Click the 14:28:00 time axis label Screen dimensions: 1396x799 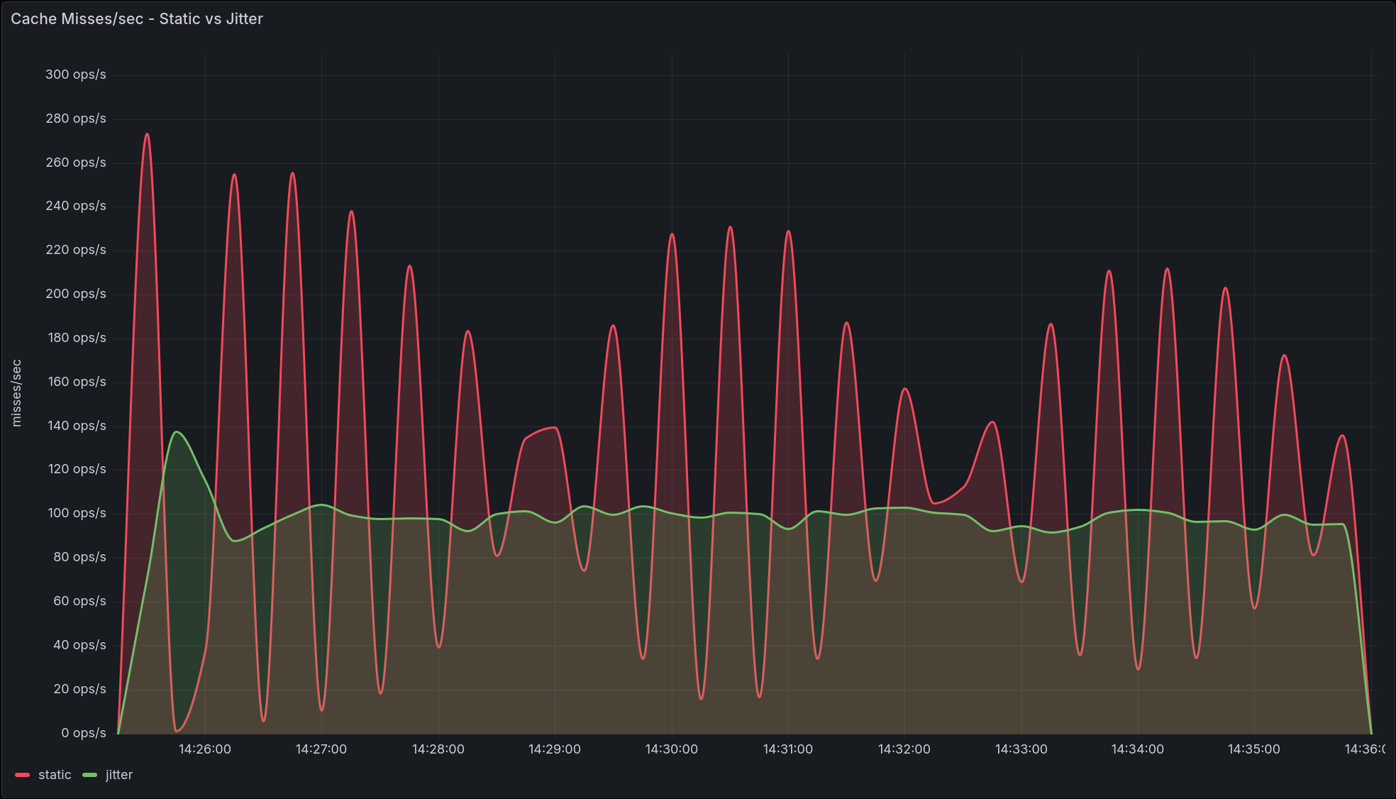point(438,749)
